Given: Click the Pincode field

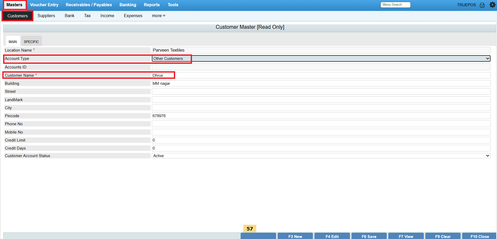Looking at the screenshot, I should coord(321,116).
